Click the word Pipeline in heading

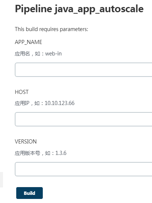click(x=34, y=9)
